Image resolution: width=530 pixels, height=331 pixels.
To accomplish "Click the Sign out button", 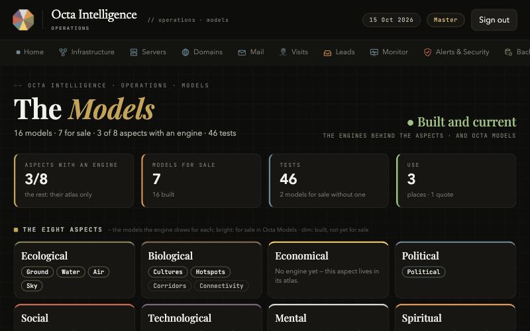I will 494,20.
